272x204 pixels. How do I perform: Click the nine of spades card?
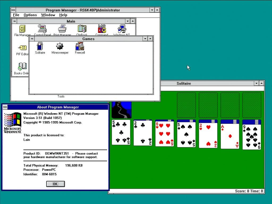tap(252, 136)
